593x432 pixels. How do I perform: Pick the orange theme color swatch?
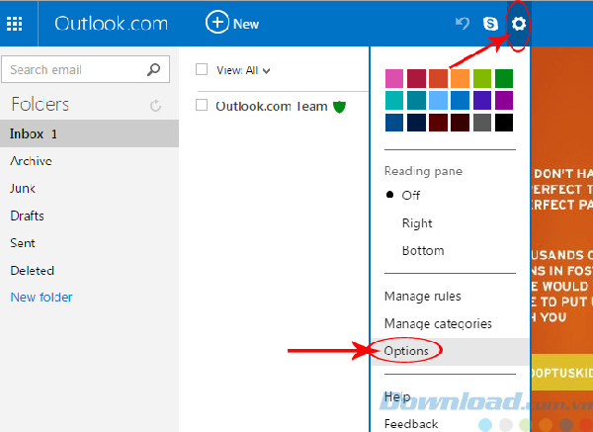pos(460,78)
